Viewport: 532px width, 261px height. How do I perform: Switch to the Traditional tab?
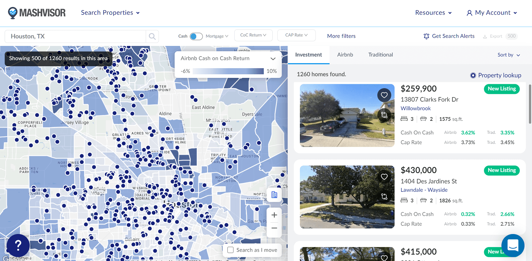pyautogui.click(x=380, y=55)
